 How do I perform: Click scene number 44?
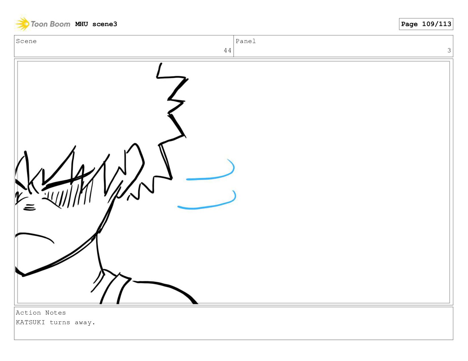click(227, 50)
